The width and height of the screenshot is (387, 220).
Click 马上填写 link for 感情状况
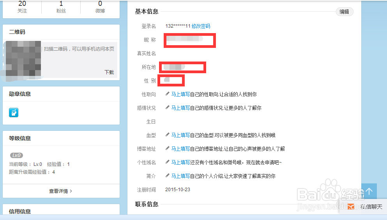180,108
